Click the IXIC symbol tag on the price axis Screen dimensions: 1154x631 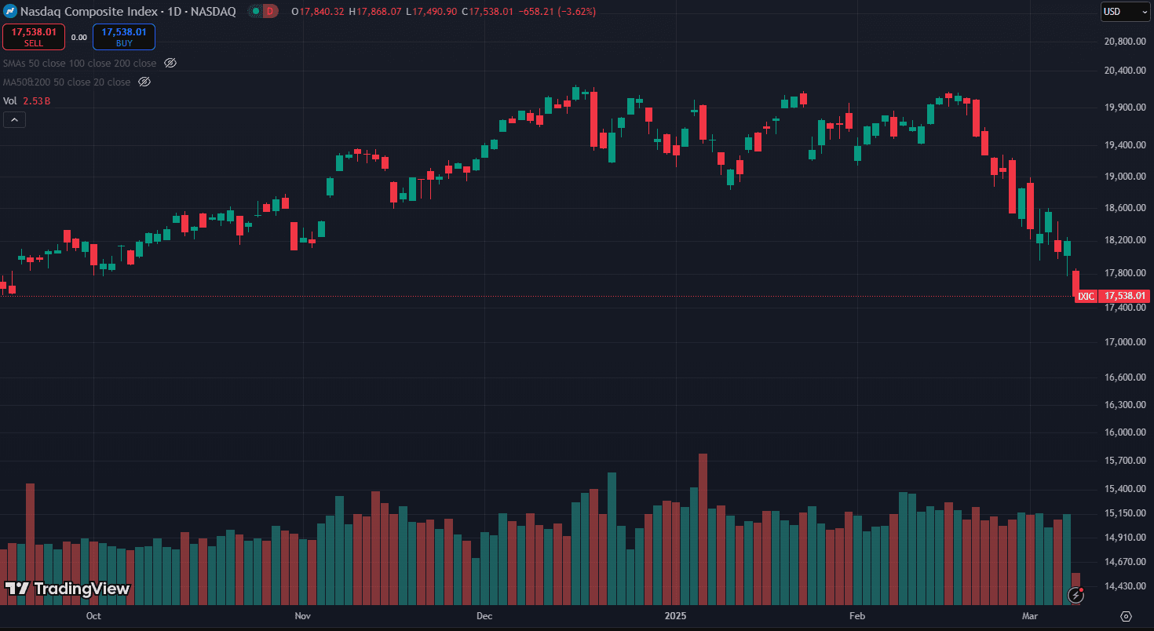point(1086,296)
